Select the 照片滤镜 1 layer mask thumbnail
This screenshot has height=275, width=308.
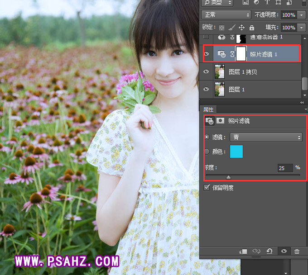(241, 54)
